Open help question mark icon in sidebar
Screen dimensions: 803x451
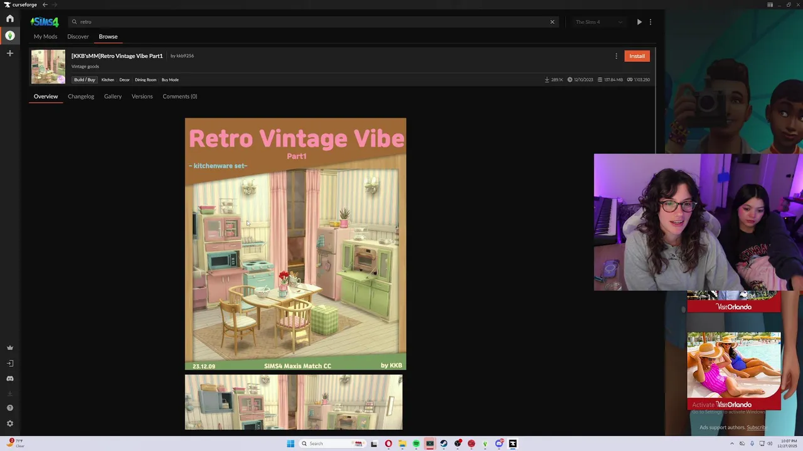(9, 408)
